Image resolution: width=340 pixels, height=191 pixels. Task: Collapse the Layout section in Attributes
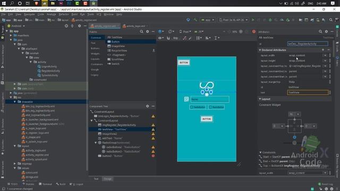pyautogui.click(x=260, y=99)
